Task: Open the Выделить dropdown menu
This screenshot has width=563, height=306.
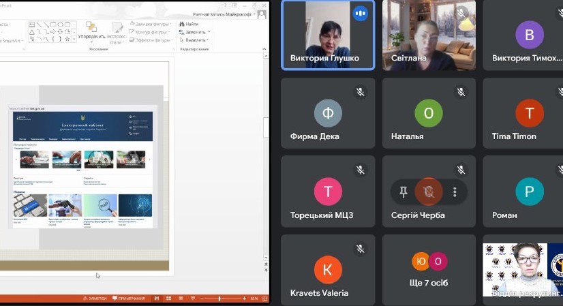Action: pos(207,40)
